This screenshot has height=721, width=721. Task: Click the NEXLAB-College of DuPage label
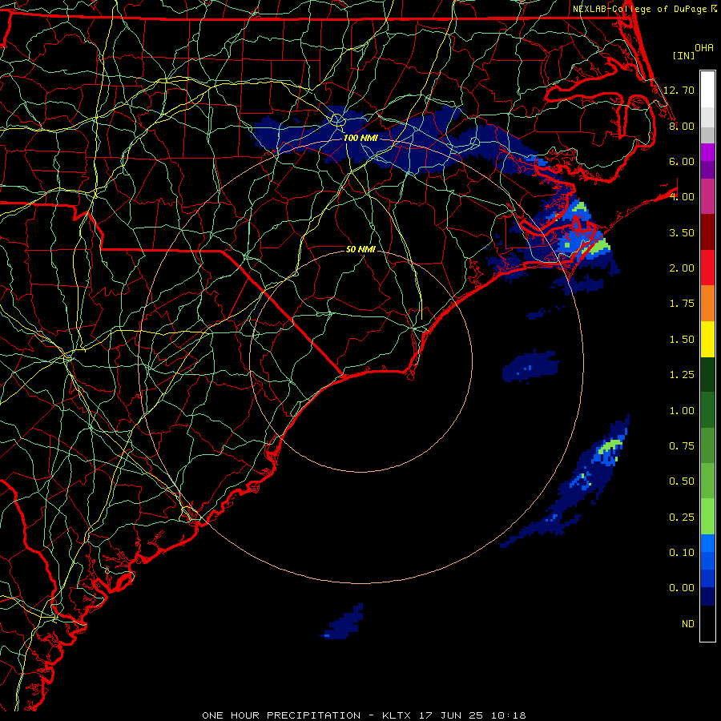(641, 9)
